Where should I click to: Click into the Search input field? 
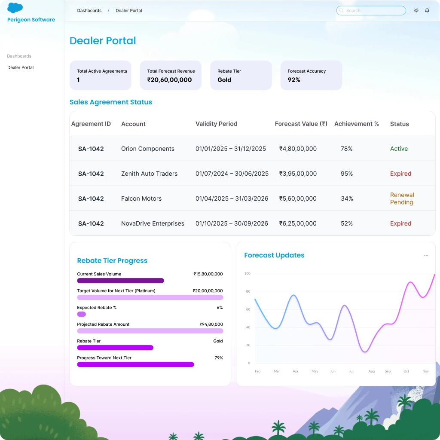click(374, 11)
